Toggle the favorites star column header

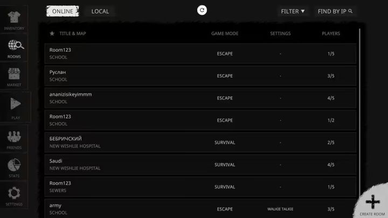(x=52, y=33)
